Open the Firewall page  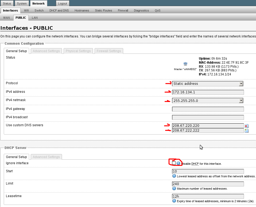coord(123,10)
